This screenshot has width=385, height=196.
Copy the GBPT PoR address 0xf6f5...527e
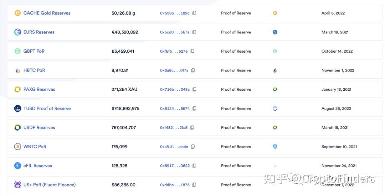[192, 51]
